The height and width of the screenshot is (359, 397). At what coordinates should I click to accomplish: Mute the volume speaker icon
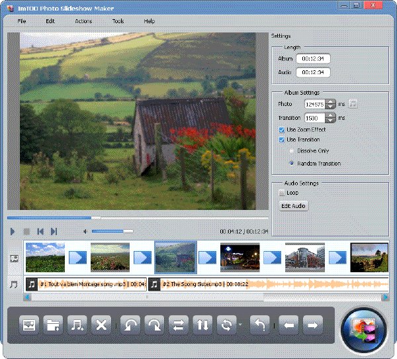pyautogui.click(x=85, y=231)
